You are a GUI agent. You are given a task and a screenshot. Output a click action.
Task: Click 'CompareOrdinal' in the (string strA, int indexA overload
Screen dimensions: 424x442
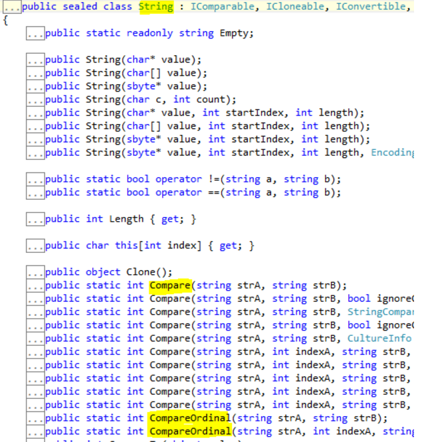(x=190, y=431)
